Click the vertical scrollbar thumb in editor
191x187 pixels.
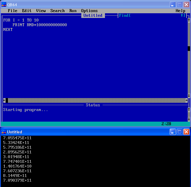[x=189, y=49]
